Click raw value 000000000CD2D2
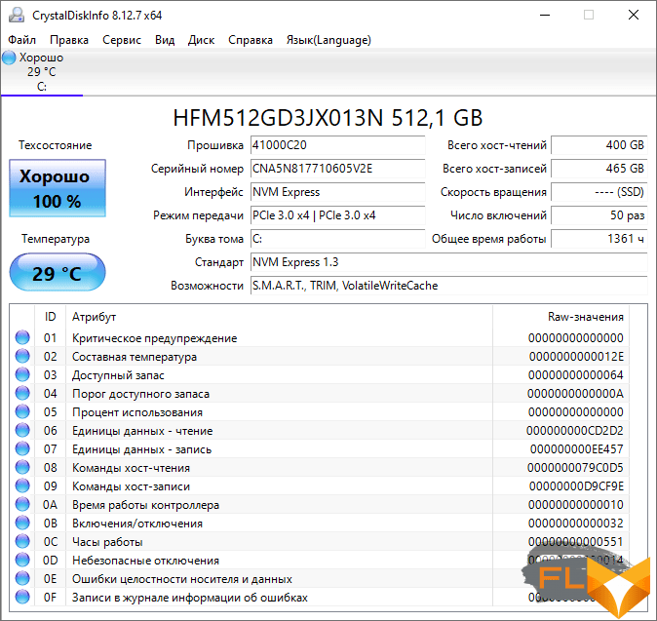657x621 pixels. [x=575, y=431]
